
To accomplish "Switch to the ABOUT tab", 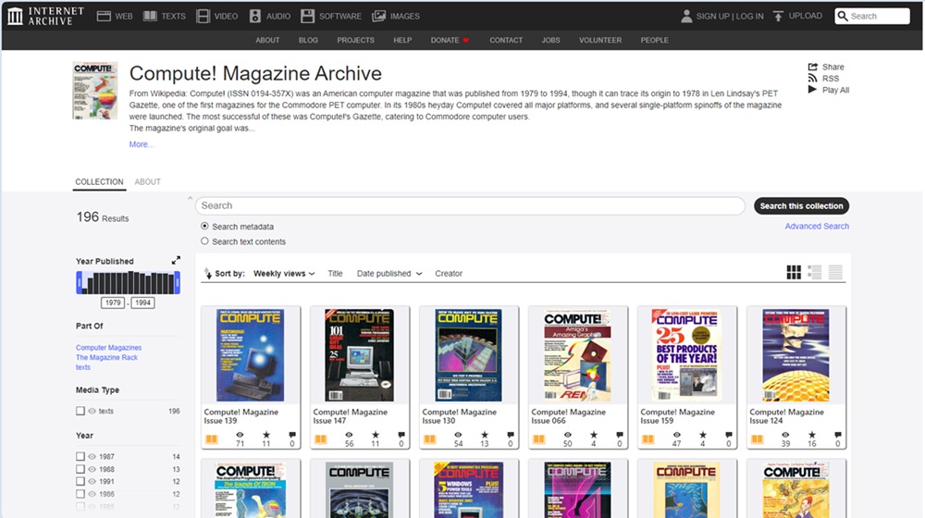I will coord(147,182).
